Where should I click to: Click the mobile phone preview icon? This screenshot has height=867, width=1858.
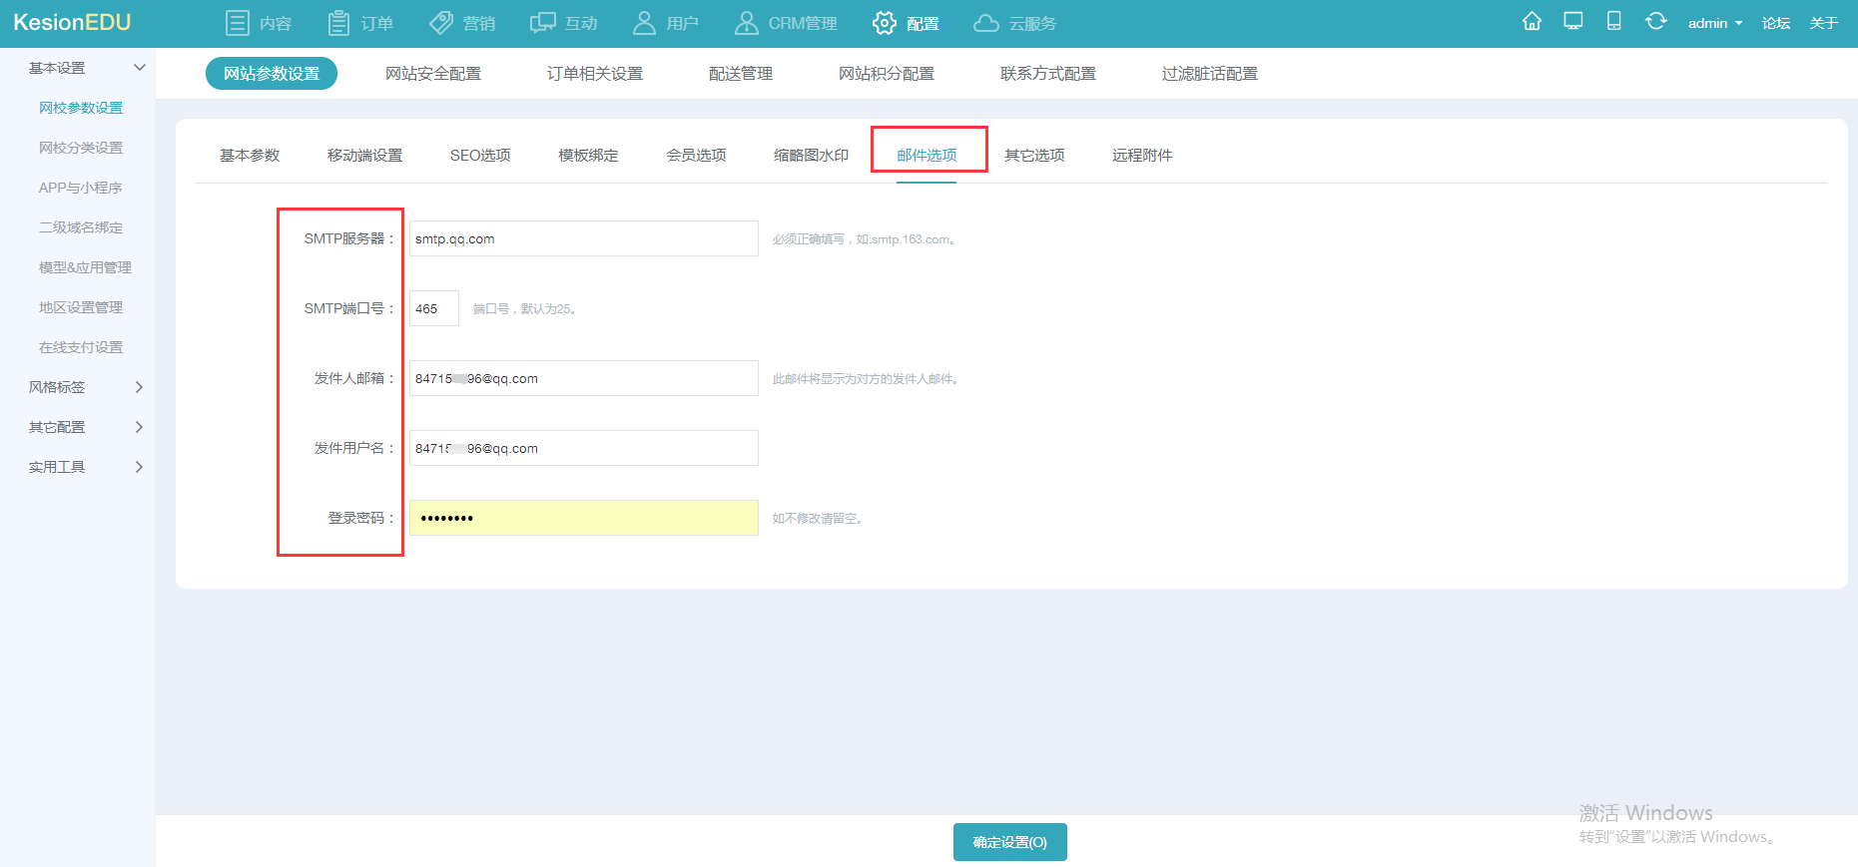[1613, 22]
